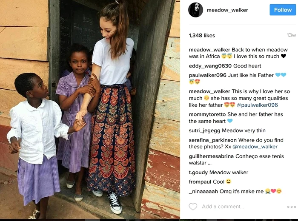The height and width of the screenshot is (221, 298).
Task: Follow the meadow_walker account
Action: point(283,10)
